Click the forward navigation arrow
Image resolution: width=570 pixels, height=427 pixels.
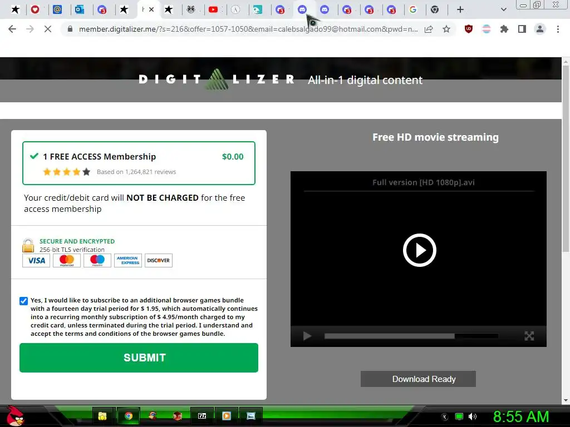click(30, 29)
